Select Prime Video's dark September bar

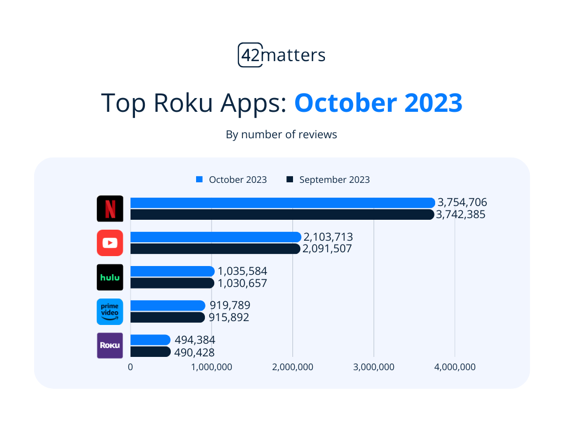click(167, 317)
